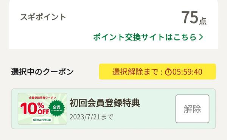Click the white スギポイント card area
Viewport: 227px width, 140px height.
tap(113, 25)
